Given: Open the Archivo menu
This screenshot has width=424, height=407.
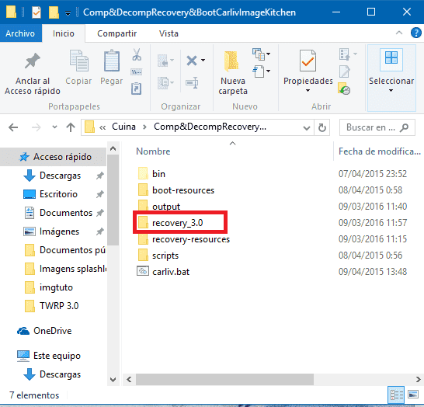Looking at the screenshot, I should pos(20,33).
